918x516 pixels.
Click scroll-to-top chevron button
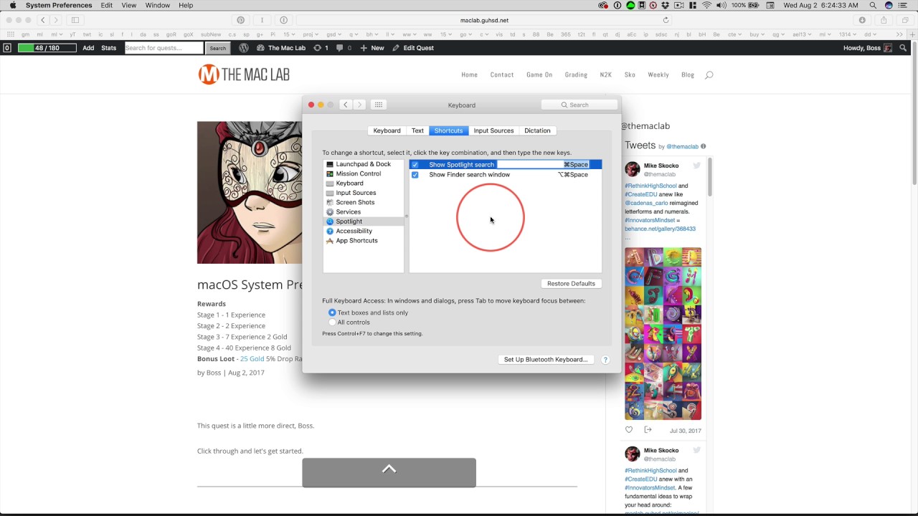tap(389, 472)
